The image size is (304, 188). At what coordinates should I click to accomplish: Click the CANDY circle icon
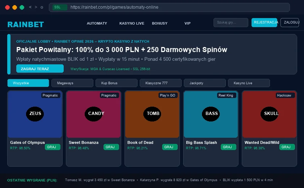pos(94,114)
